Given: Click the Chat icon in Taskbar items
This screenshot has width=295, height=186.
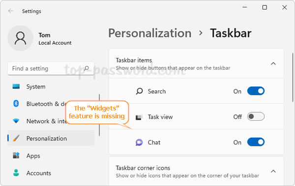Looking at the screenshot, I should (139, 142).
